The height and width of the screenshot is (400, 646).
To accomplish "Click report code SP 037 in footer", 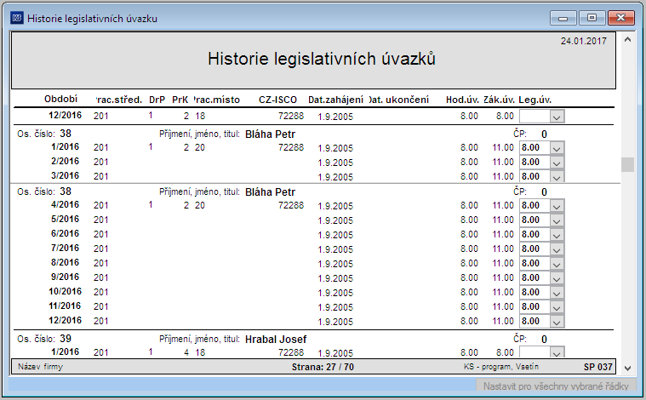I will pyautogui.click(x=597, y=367).
